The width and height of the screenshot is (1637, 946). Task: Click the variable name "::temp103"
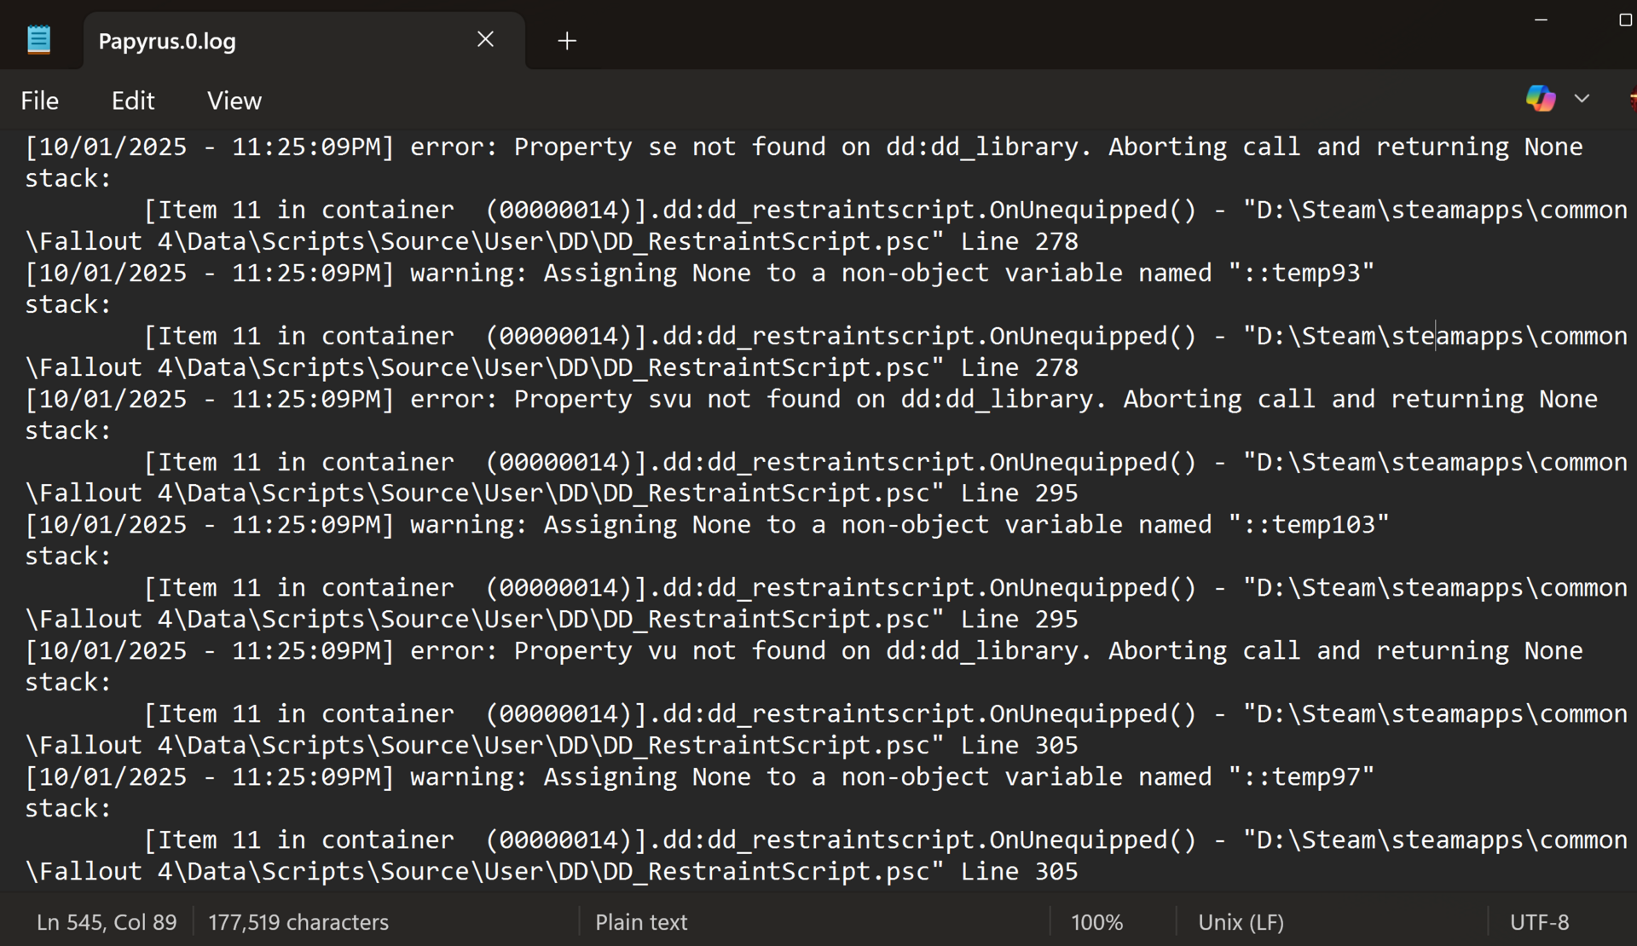click(x=1309, y=525)
